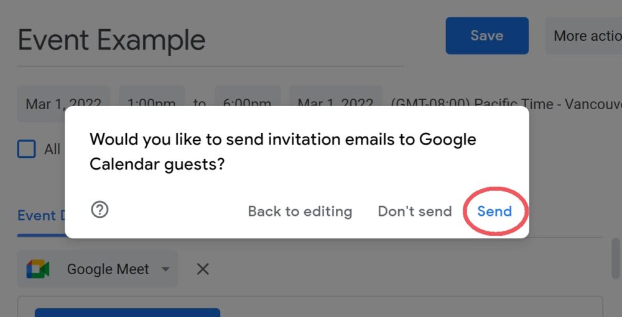
Task: Remove Google Meet conferencing with the X
Action: point(203,269)
